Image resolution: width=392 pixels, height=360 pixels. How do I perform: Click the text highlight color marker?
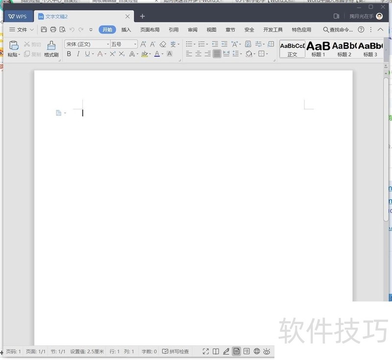click(145, 54)
